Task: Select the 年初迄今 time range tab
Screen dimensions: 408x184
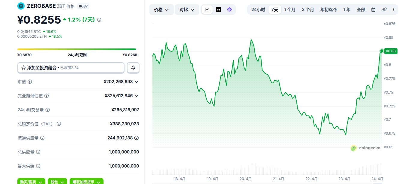Action: [x=328, y=10]
